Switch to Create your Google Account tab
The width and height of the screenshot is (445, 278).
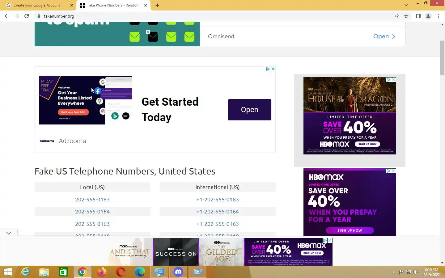[37, 5]
